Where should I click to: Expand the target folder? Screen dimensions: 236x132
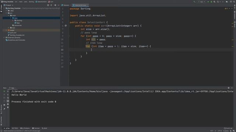tap(6, 30)
